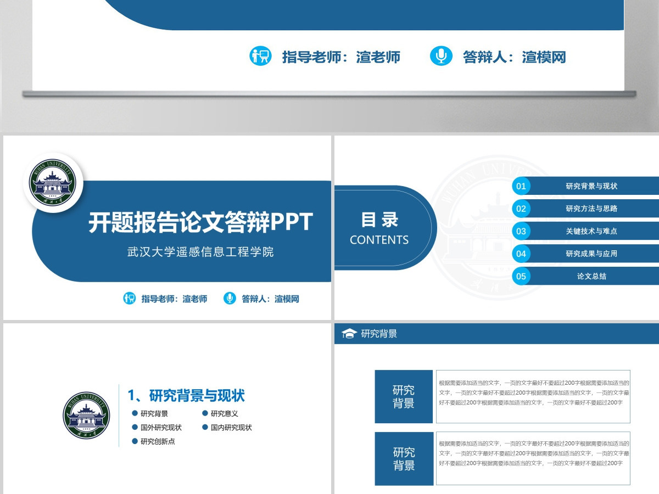659x494 pixels.
Task: Click the 国外研究现状 bullet item
Action: 157,427
